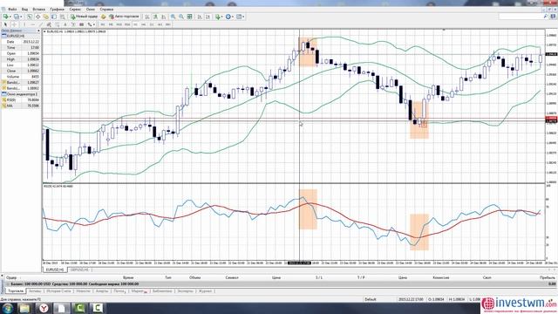Open the Indicators list dropdown
Viewport: 558px width, 314px height.
[219, 17]
